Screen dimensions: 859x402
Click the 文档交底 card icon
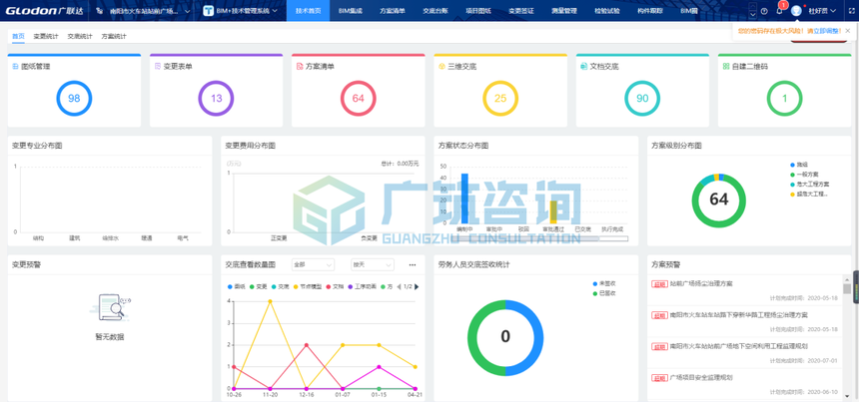click(x=584, y=66)
